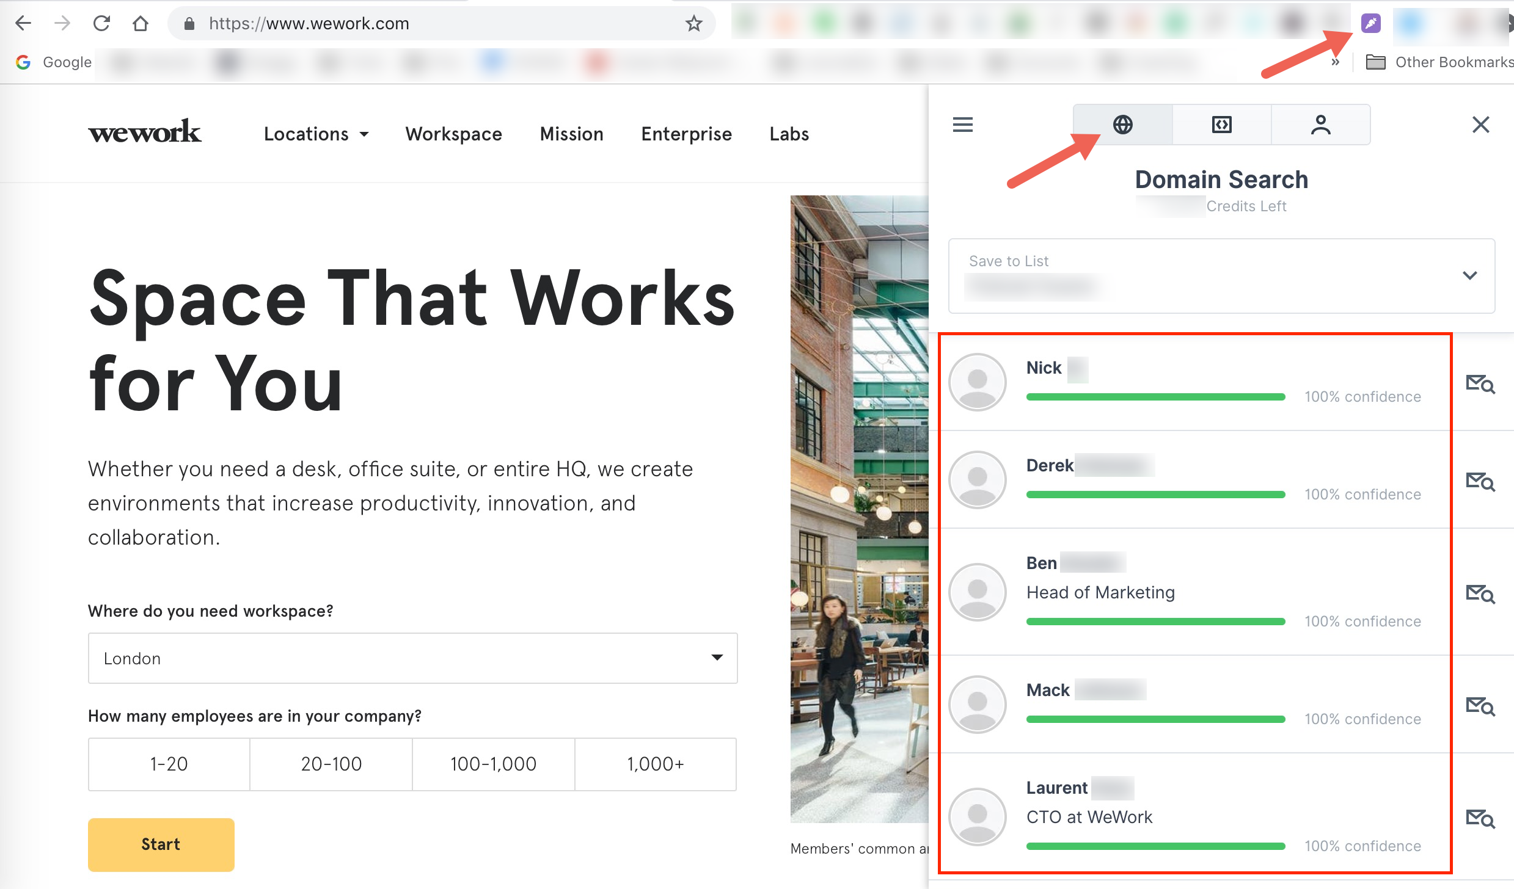1514x889 pixels.
Task: Click 'Head of Marketing' title text
Action: (1100, 592)
